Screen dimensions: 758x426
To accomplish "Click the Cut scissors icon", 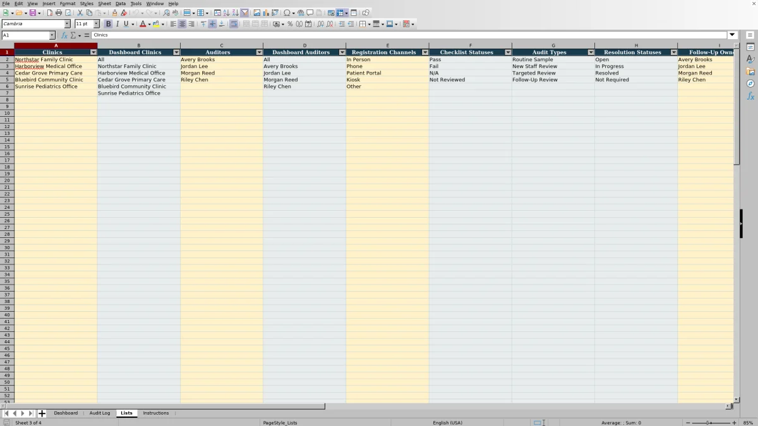I will coord(80,13).
